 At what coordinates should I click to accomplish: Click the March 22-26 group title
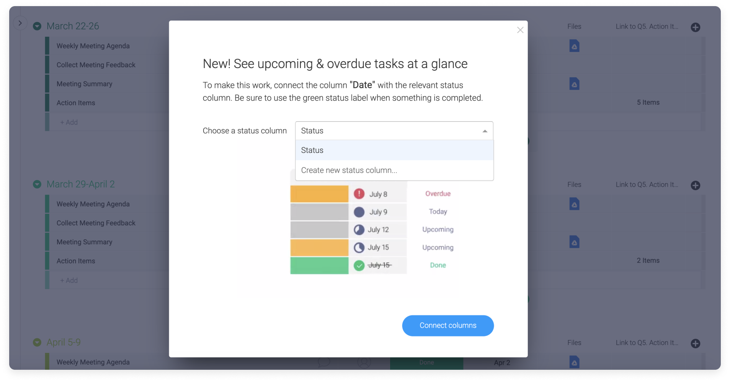coord(73,26)
